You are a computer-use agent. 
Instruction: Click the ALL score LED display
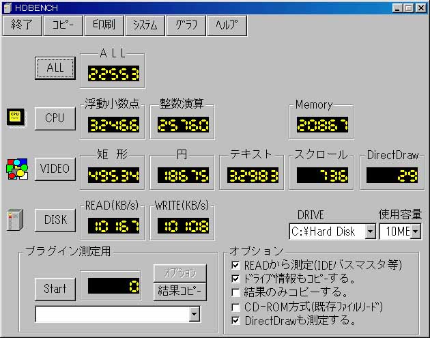[x=114, y=74]
